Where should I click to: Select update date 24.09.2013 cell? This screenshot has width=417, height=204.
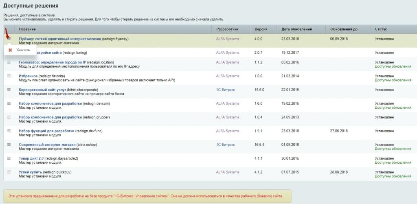point(290,117)
